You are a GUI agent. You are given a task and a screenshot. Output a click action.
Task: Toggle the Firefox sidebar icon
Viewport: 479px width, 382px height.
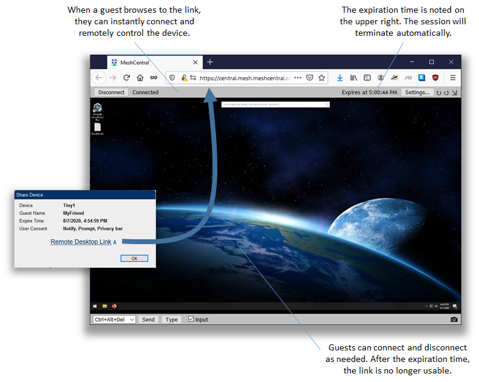pyautogui.click(x=367, y=78)
